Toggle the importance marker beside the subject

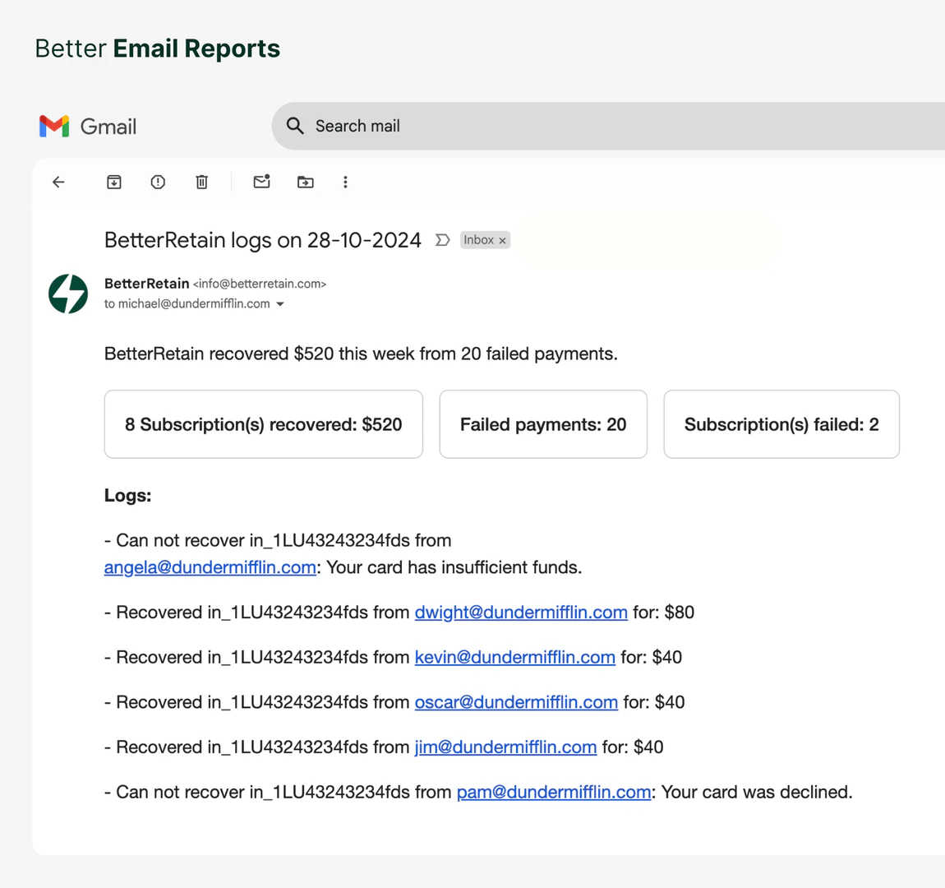(x=442, y=240)
